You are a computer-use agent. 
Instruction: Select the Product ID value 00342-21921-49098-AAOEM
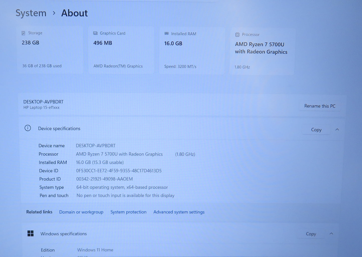[x=104, y=179]
